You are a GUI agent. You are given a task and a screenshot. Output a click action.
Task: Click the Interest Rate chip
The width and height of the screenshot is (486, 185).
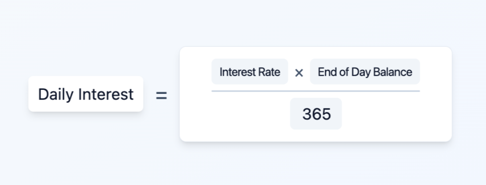pos(250,72)
